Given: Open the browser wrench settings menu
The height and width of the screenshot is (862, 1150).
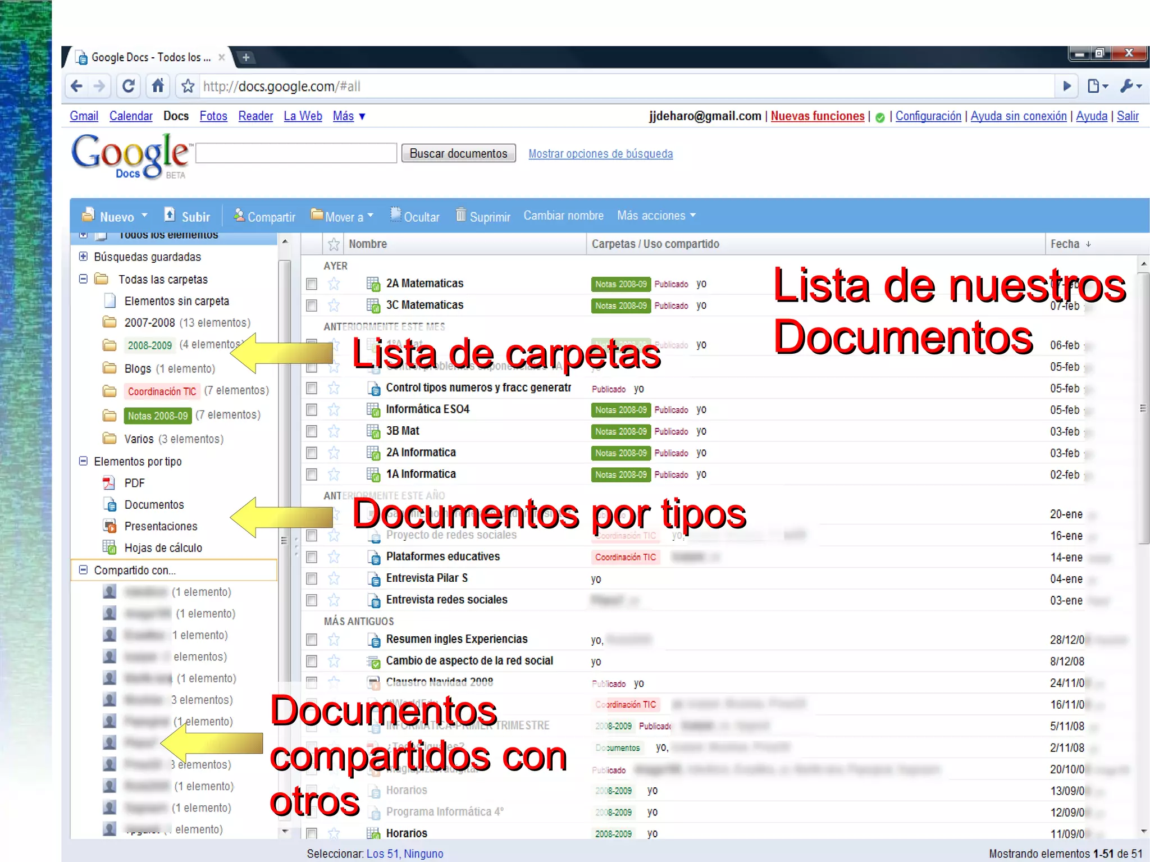Looking at the screenshot, I should coord(1130,86).
